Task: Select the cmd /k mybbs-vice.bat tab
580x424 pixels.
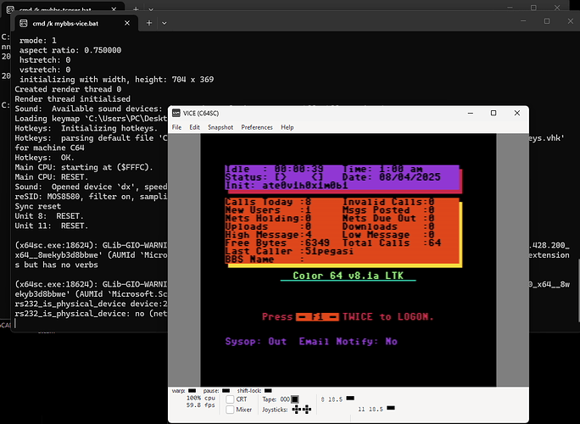Action: tap(75, 23)
